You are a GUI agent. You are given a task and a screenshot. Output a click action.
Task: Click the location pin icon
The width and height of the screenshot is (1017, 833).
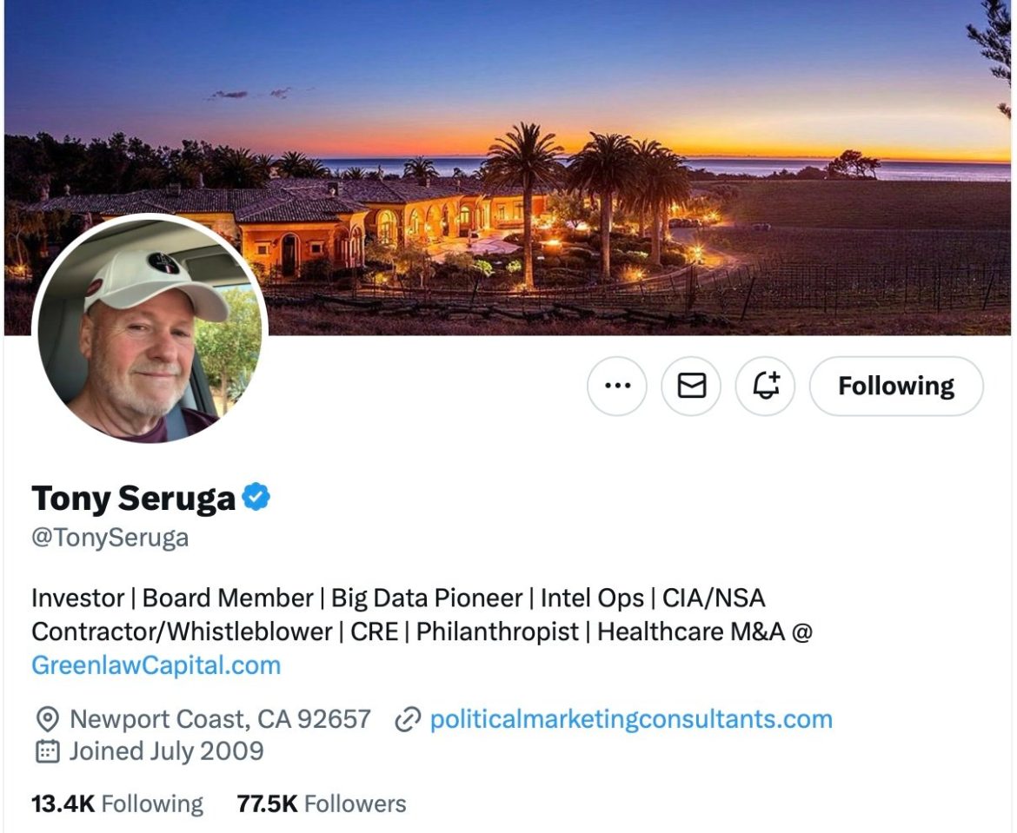pyautogui.click(x=47, y=719)
